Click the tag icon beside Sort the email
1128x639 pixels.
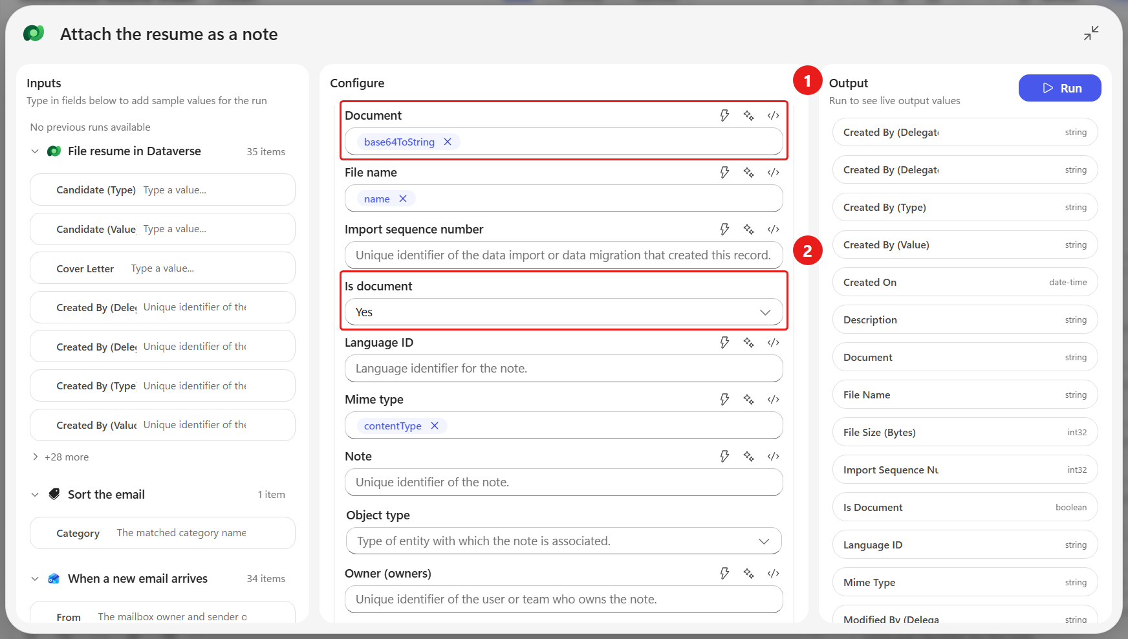click(x=54, y=494)
